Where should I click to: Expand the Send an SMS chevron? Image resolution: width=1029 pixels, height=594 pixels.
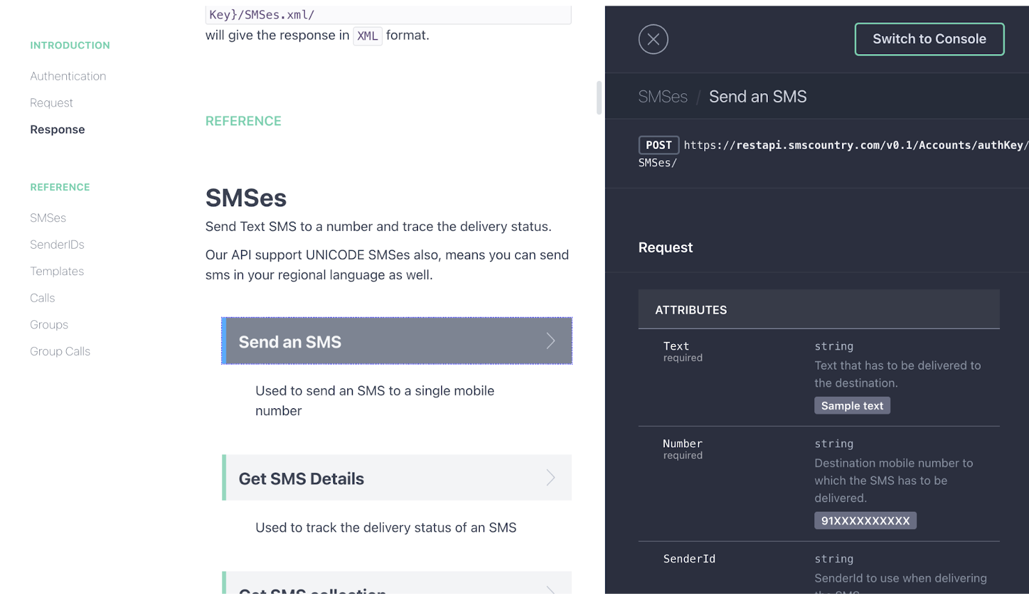551,341
